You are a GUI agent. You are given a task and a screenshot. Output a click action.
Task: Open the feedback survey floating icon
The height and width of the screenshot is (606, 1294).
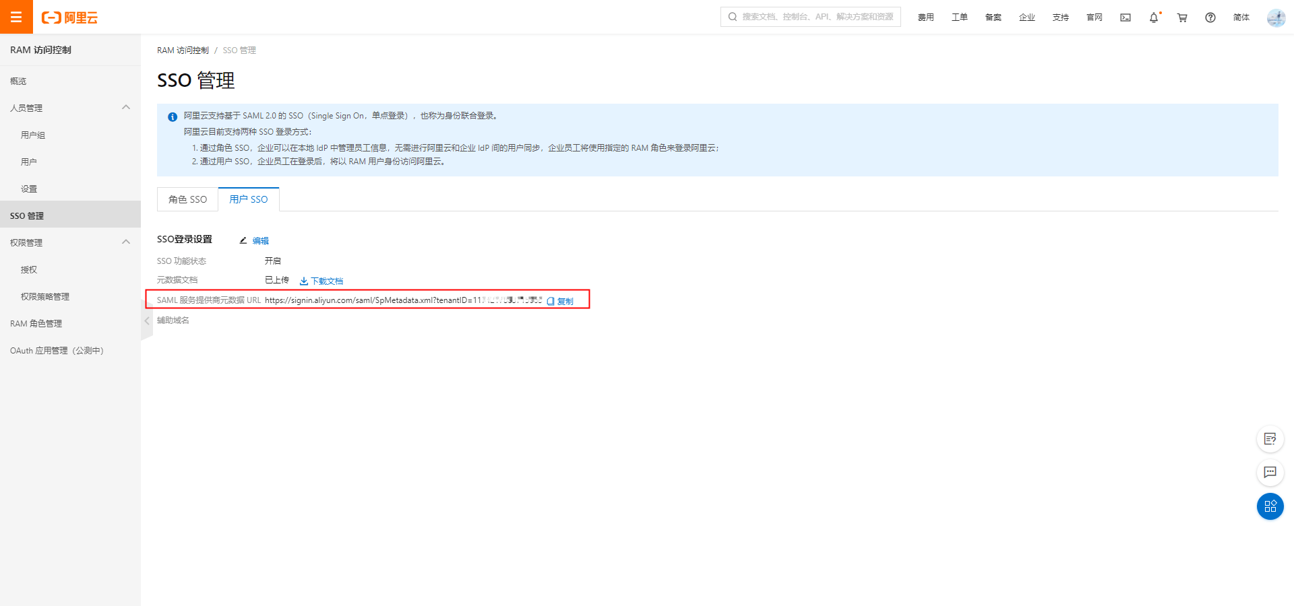1270,439
